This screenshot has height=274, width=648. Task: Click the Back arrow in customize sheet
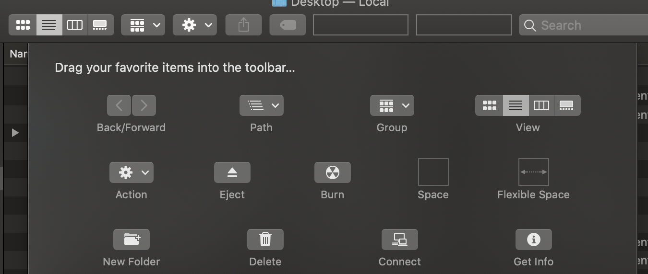[119, 105]
